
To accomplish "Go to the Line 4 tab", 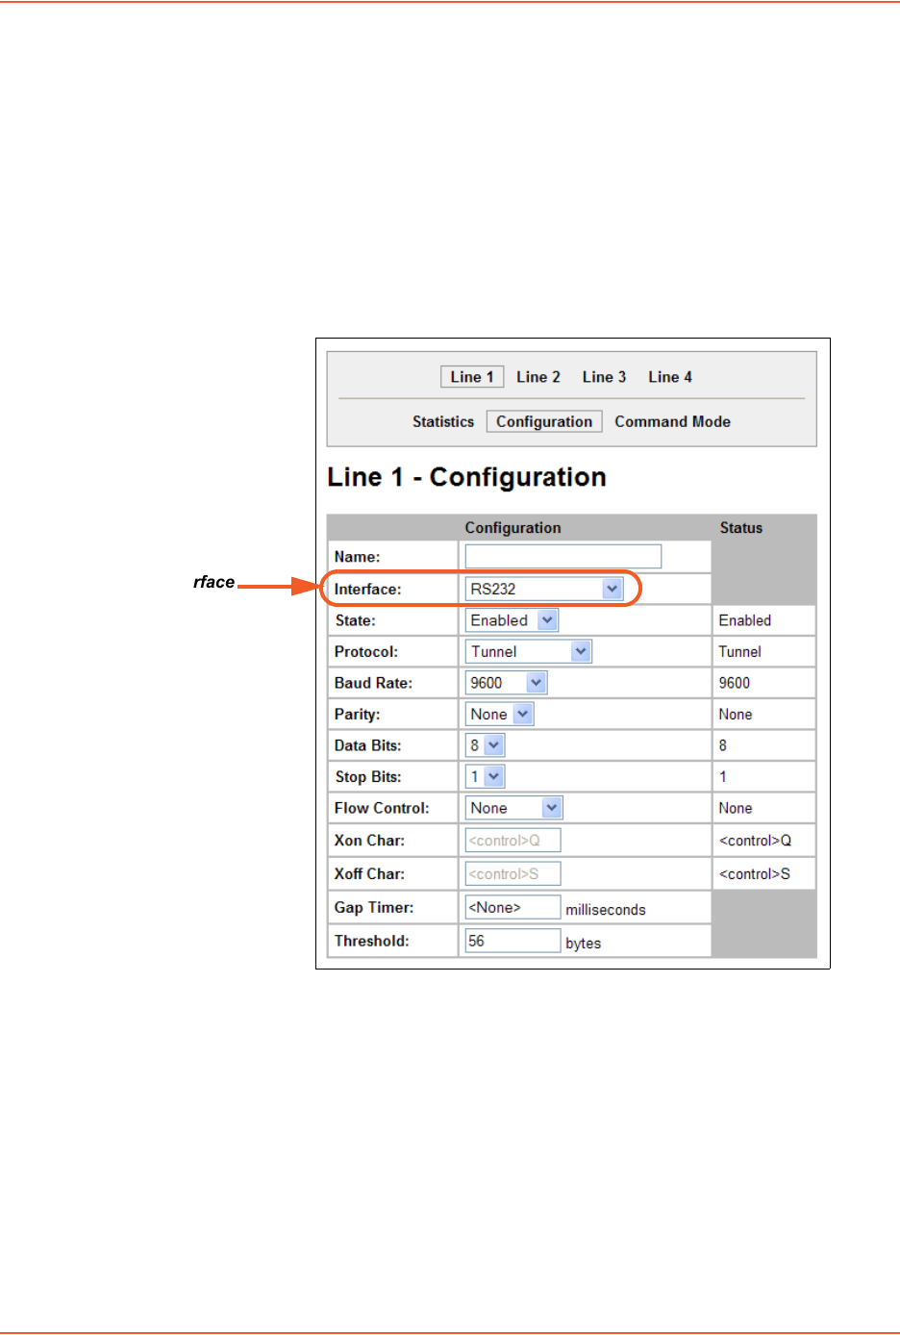I will (669, 377).
